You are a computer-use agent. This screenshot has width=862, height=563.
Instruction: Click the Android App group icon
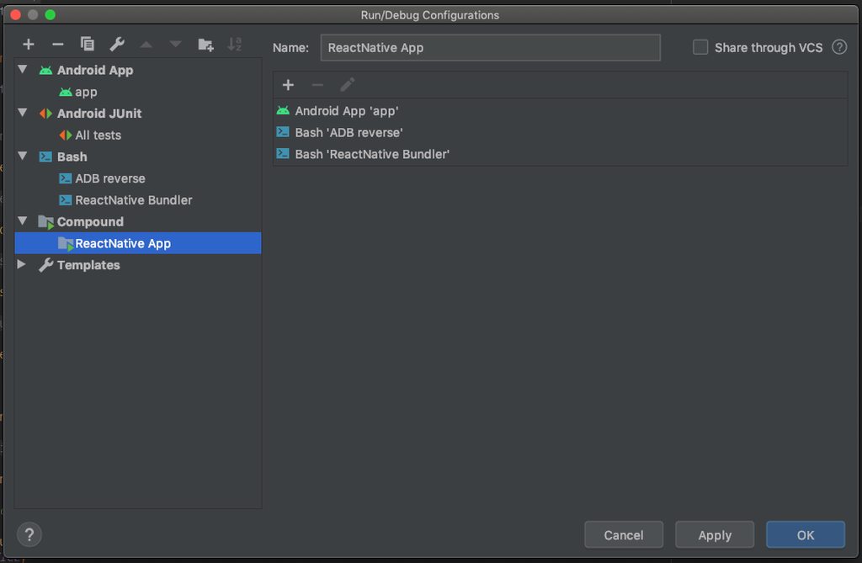[x=45, y=71]
